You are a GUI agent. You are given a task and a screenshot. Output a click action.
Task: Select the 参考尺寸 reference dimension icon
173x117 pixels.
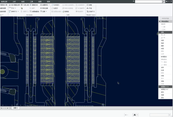10,11
